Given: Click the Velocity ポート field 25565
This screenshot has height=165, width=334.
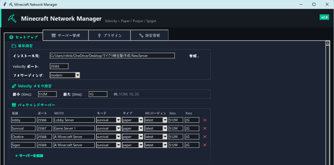Looking at the screenshot, I should pyautogui.click(x=59, y=67).
